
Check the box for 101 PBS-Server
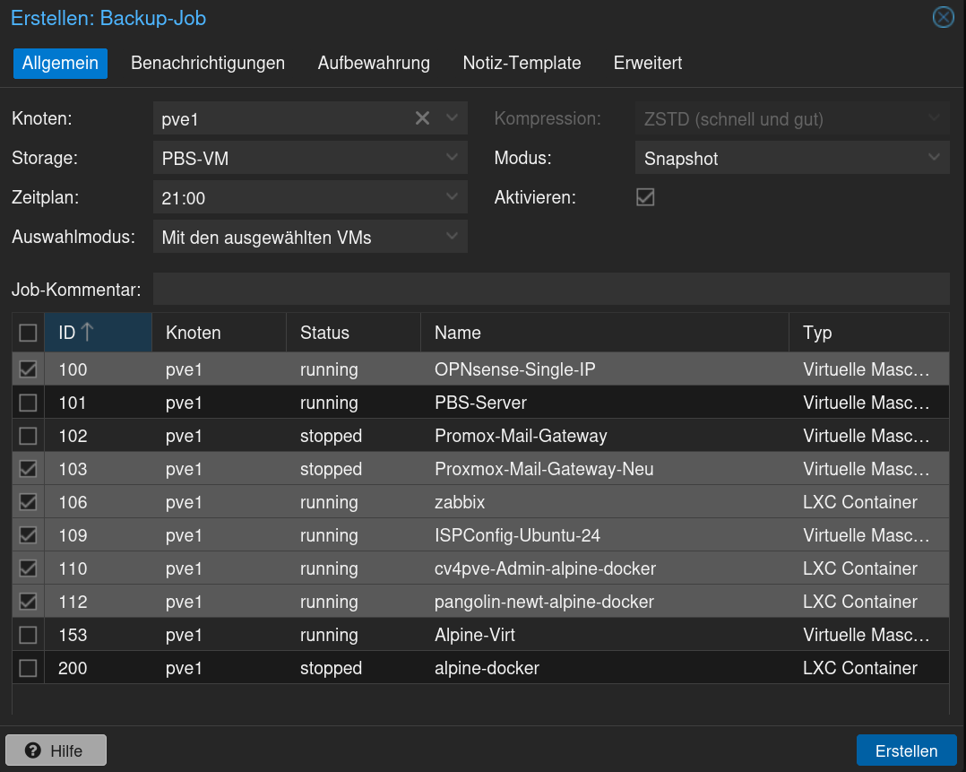pyautogui.click(x=28, y=403)
